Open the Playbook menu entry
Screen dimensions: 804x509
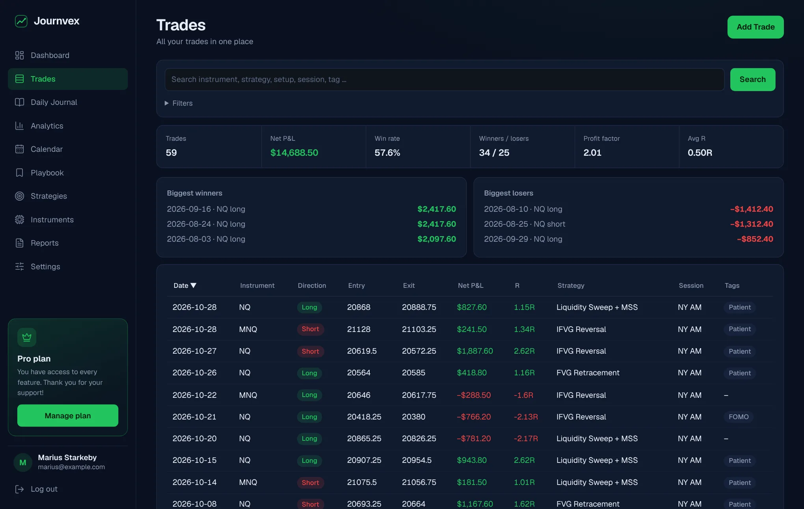click(x=68, y=173)
